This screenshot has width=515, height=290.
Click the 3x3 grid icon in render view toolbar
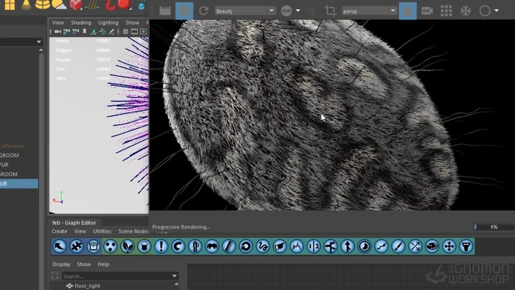(x=446, y=11)
